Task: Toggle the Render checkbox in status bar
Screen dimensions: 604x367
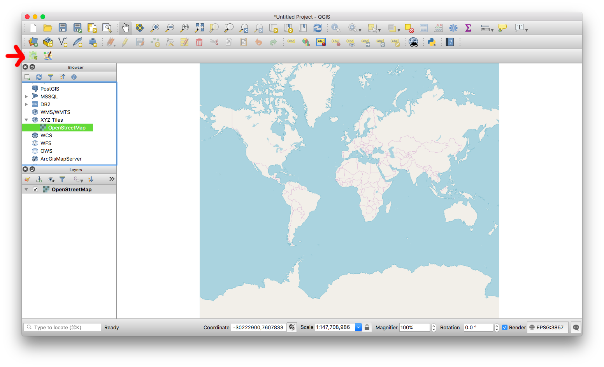Action: tap(504, 327)
